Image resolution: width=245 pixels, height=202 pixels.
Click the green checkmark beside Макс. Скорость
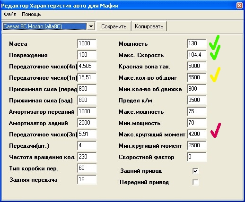coord(215,53)
